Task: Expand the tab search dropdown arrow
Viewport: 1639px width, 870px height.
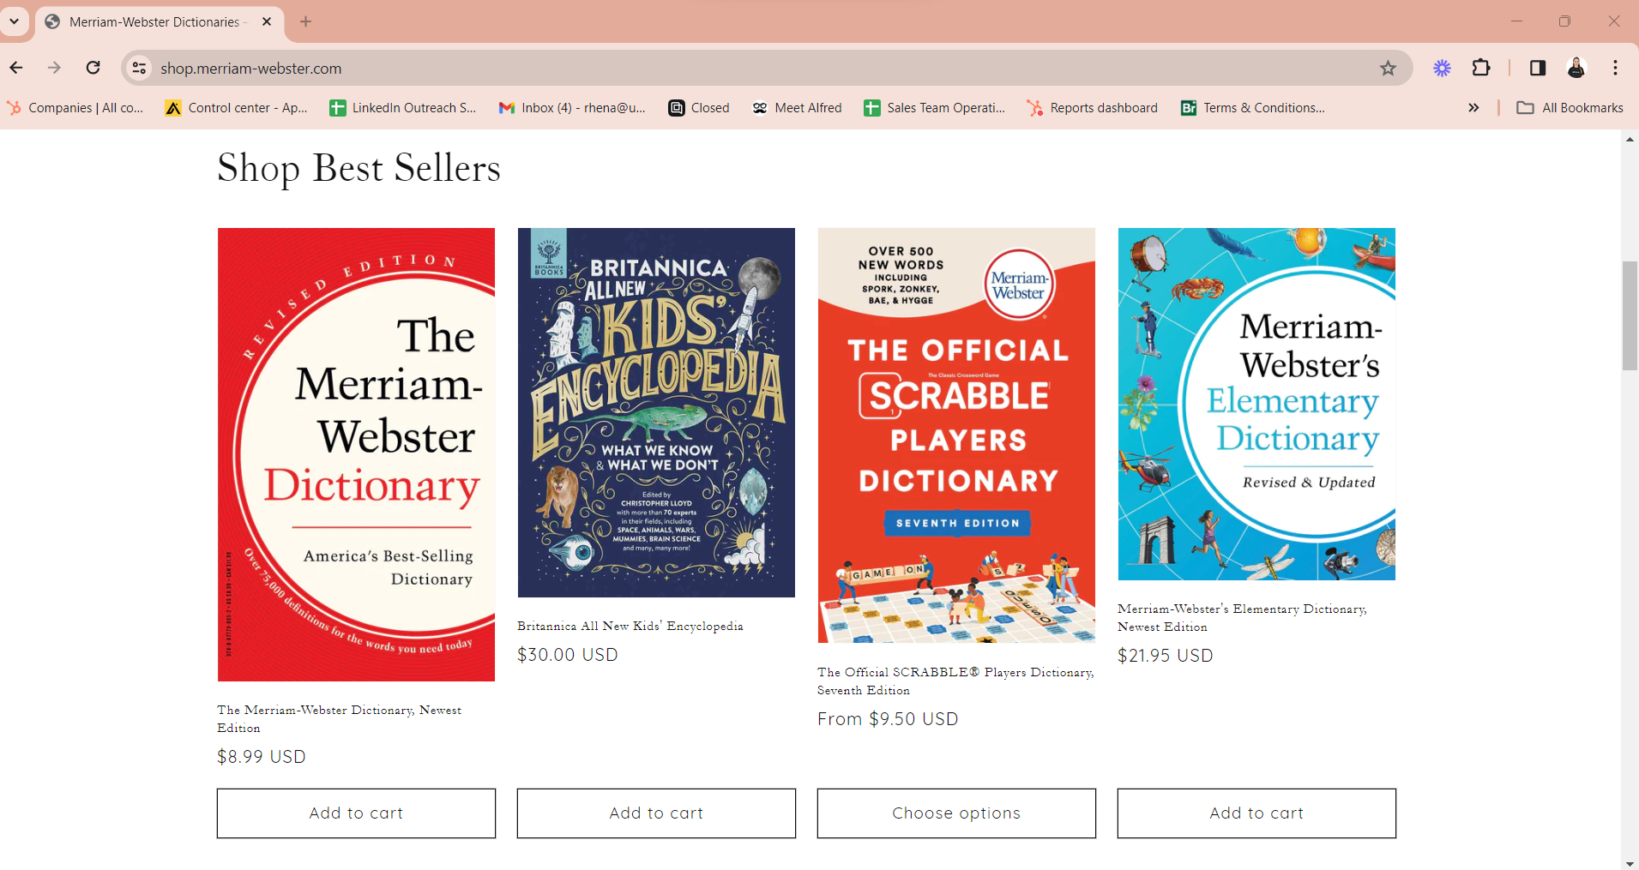Action: click(15, 21)
